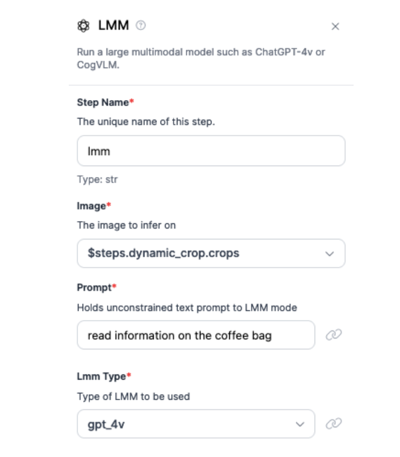Click the link icon beside Lmm Type dropdown
This screenshot has width=400, height=457.
click(x=334, y=424)
